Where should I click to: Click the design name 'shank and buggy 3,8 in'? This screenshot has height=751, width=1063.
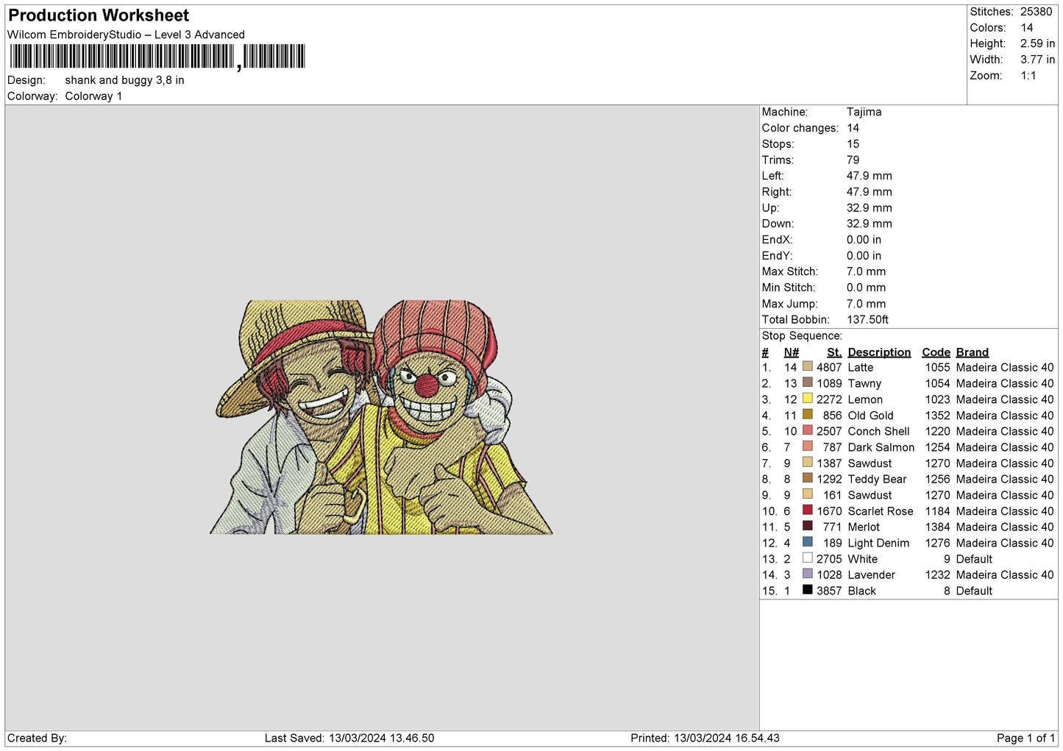tap(124, 80)
